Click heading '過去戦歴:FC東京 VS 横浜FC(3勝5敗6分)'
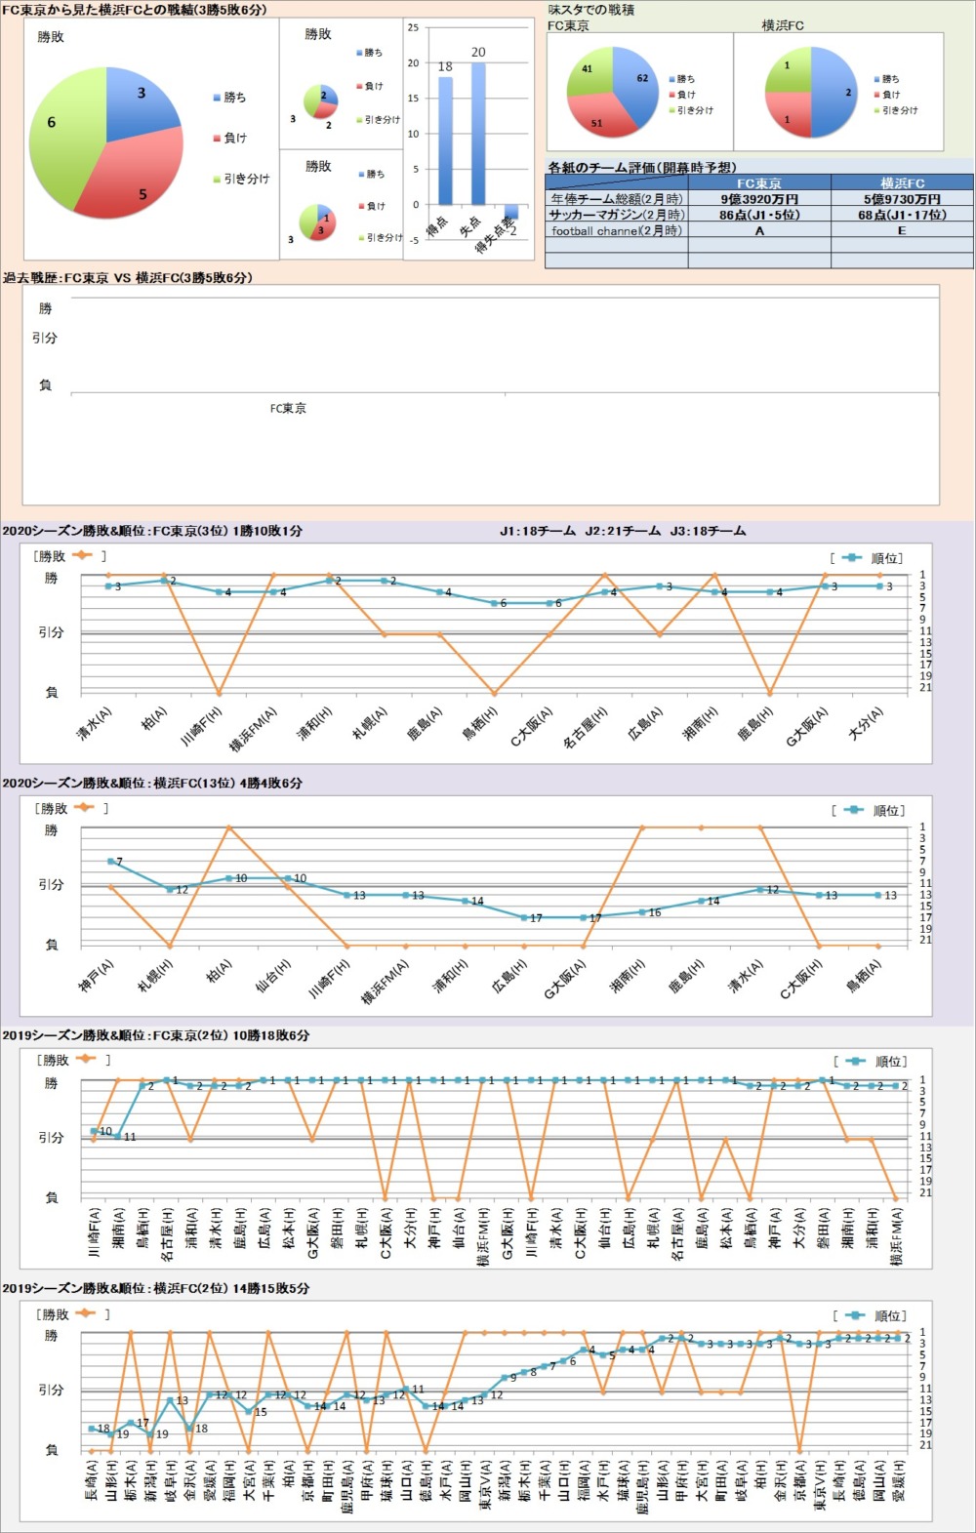The width and height of the screenshot is (976, 1533). coord(127,277)
